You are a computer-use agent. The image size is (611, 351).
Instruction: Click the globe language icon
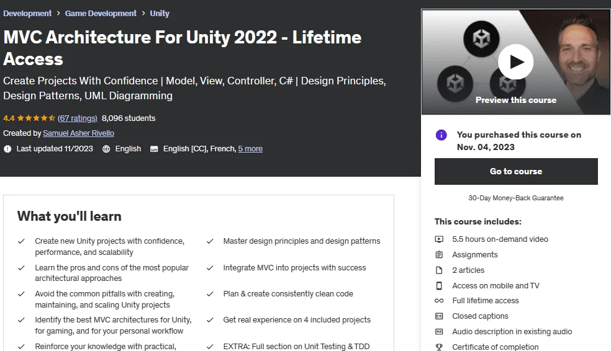click(x=106, y=149)
